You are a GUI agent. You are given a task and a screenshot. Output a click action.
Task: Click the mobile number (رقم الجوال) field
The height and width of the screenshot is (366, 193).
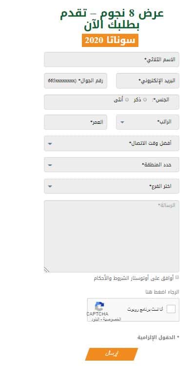tap(76, 81)
